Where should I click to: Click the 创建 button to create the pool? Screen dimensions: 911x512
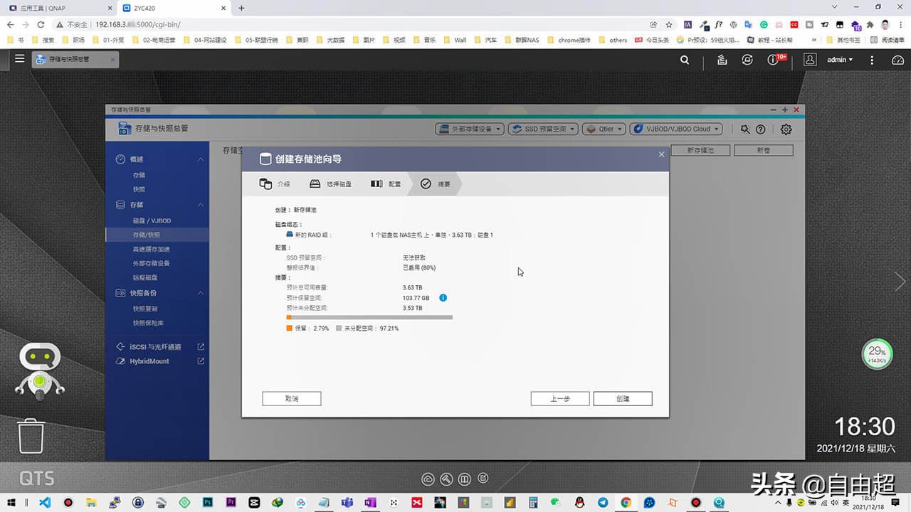pyautogui.click(x=623, y=398)
